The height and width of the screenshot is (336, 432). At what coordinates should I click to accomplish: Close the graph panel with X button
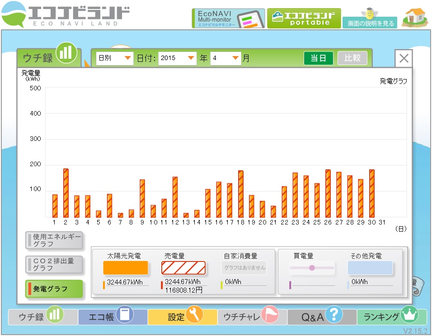tap(404, 58)
